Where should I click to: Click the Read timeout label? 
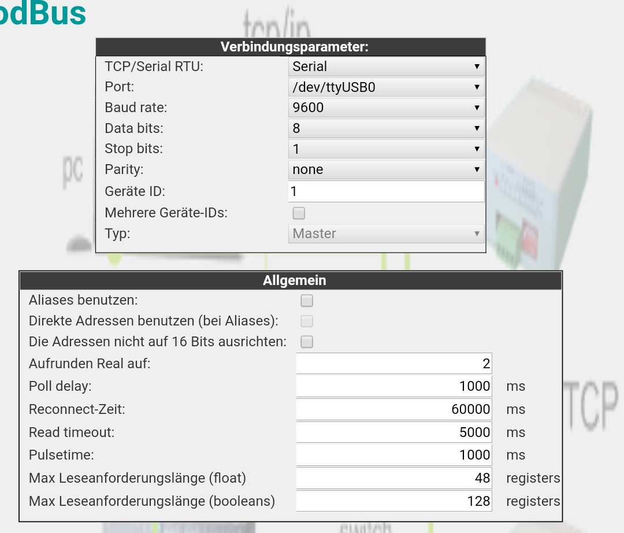[72, 432]
